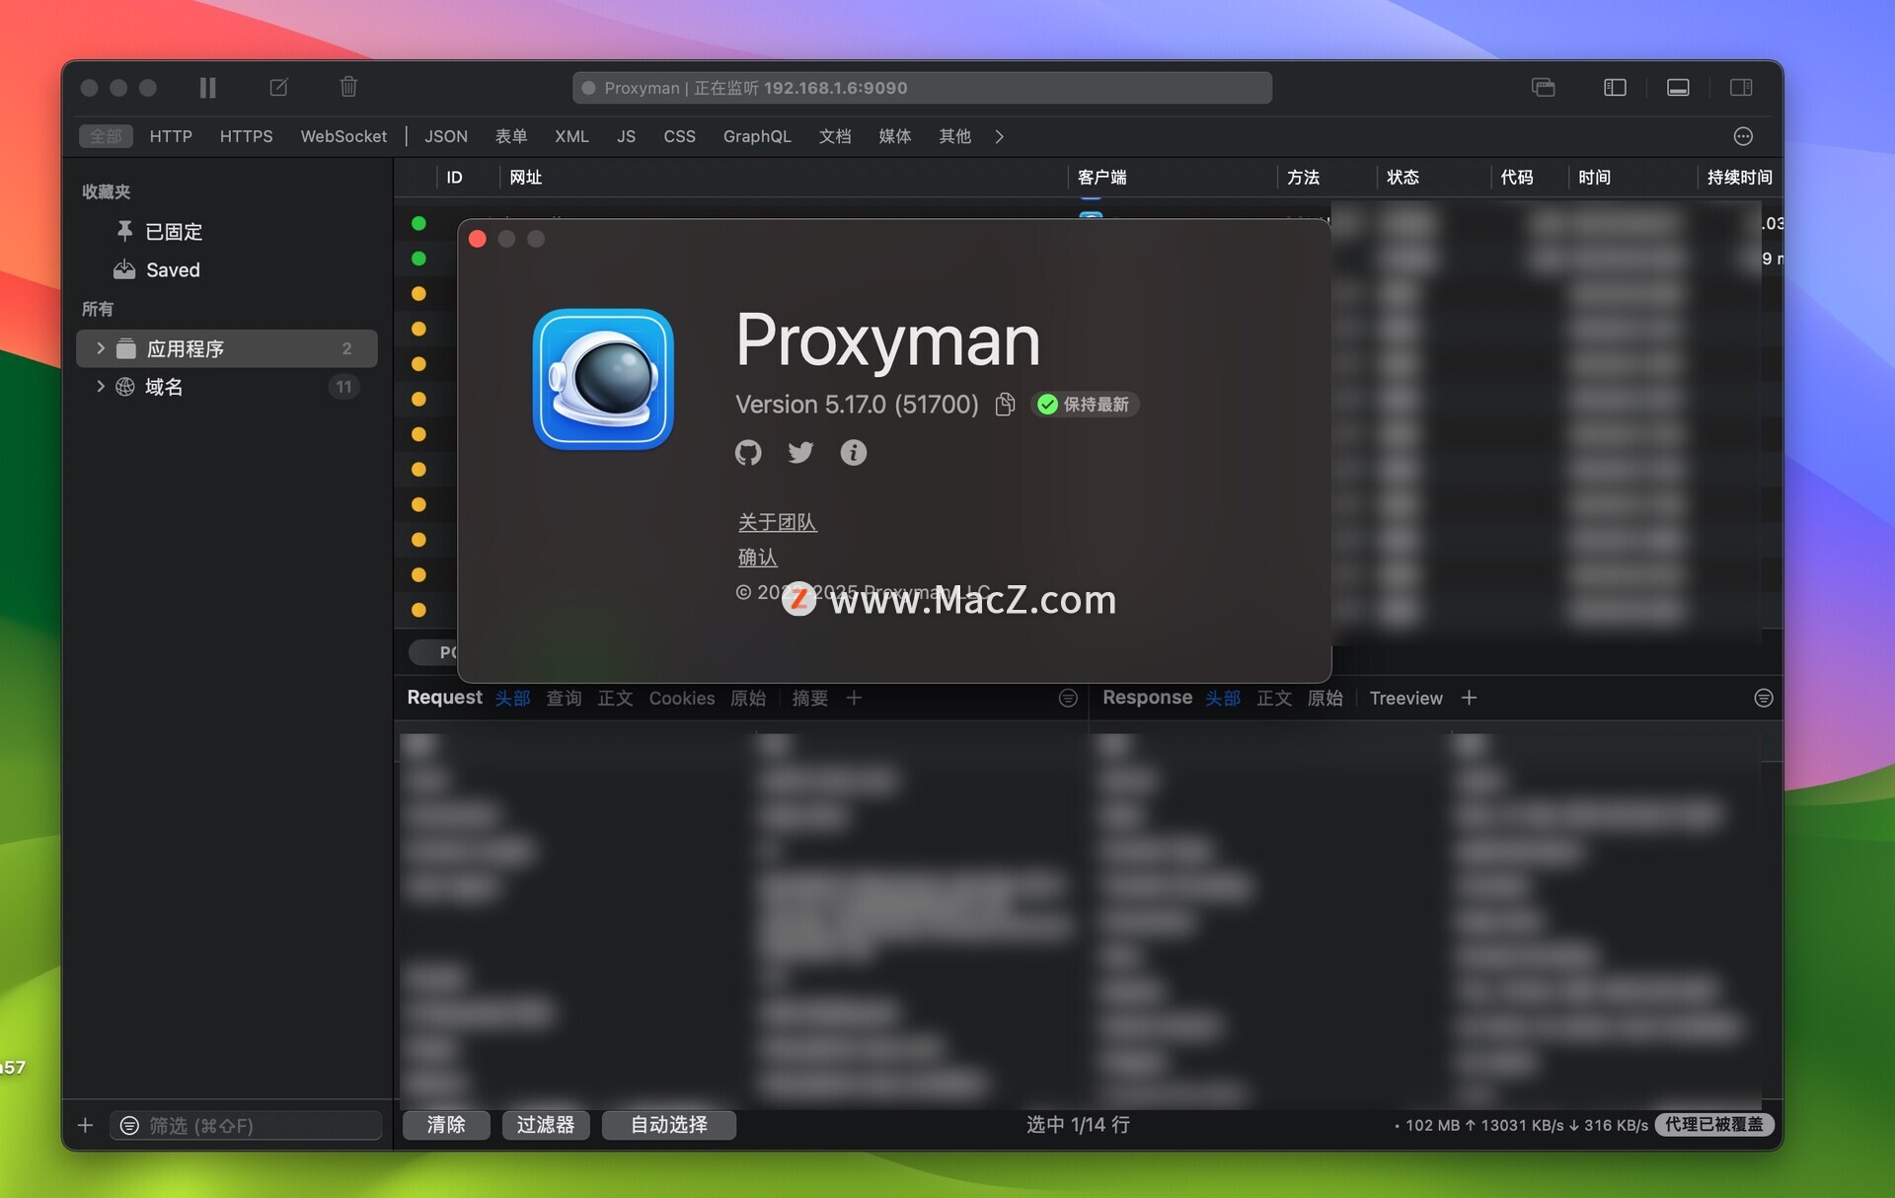Image resolution: width=1895 pixels, height=1198 pixels.
Task: Open the Request 查询 tab
Action: [x=564, y=699]
